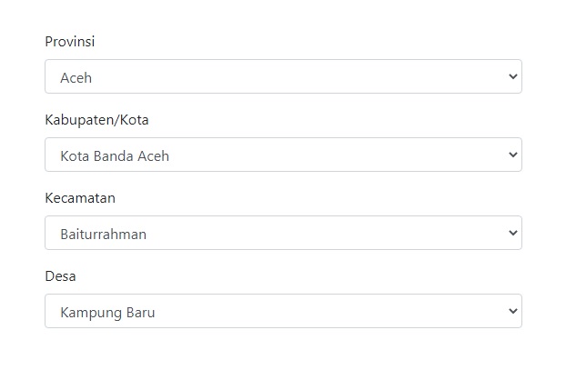Click the chevron arrow in Desa select
The image size is (566, 370).
pos(513,311)
